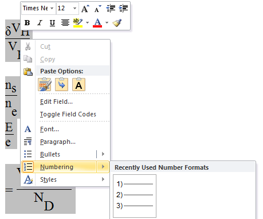This screenshot has height=219, width=263.
Task: Click the Paste clipboard icon
Action: (28, 72)
